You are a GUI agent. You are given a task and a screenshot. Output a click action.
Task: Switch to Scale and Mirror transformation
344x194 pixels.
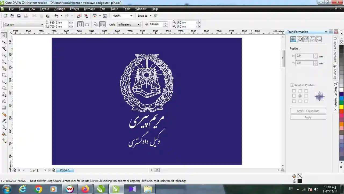306,39
